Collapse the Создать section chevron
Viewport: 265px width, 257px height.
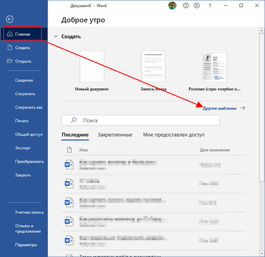tap(56, 37)
